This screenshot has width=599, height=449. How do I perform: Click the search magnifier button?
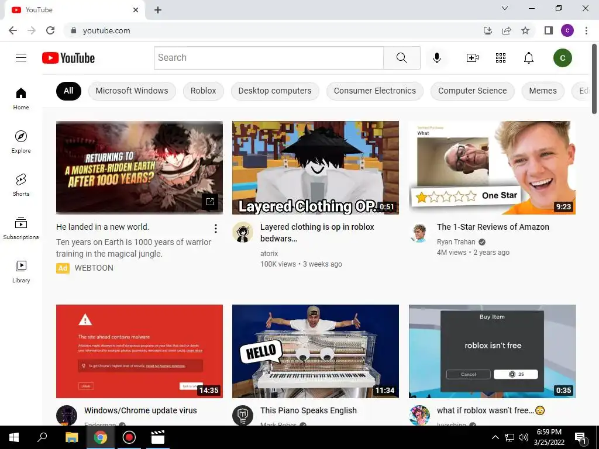[x=401, y=58]
